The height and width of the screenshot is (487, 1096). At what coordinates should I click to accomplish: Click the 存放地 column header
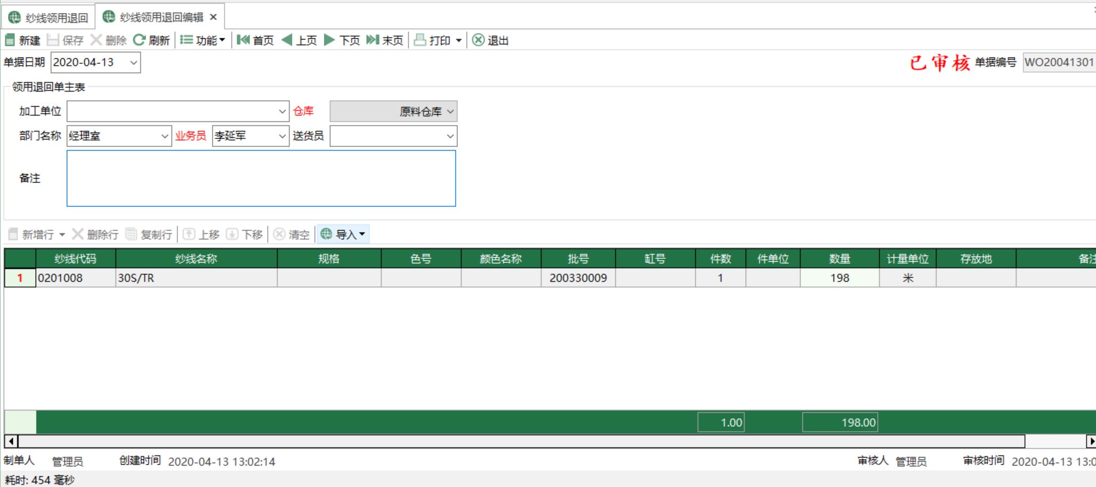976,258
